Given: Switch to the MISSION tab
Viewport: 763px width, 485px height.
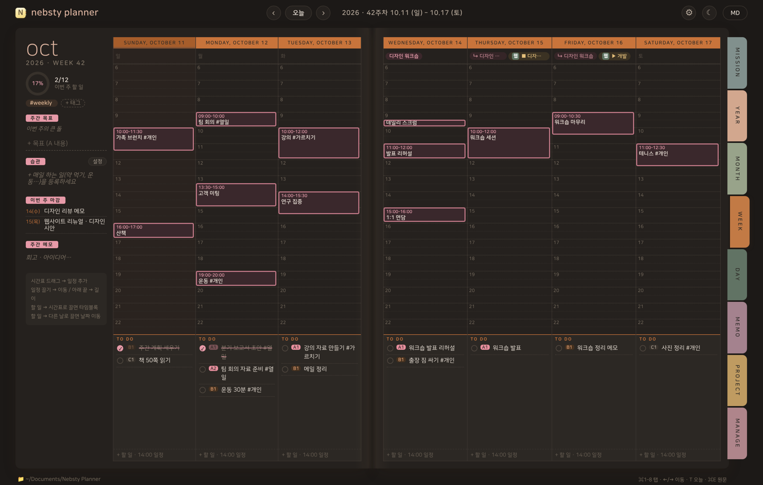Looking at the screenshot, I should pos(737,62).
